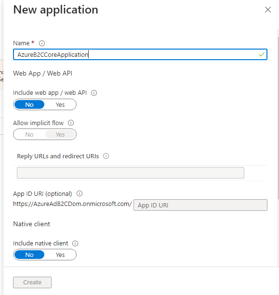Viewport: 279px width, 295px height.
Task: Click the App ID URI input field
Action: [200, 205]
